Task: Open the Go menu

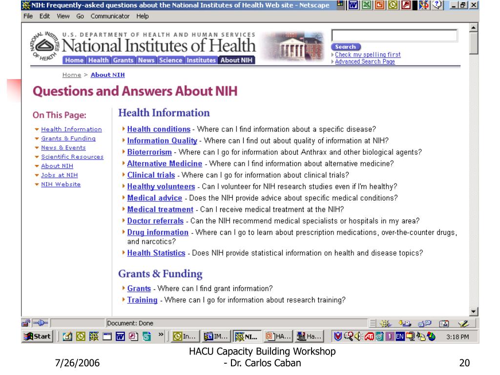Action: tap(80, 16)
